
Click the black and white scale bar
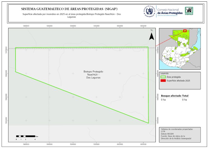pyautogui.click(x=26, y=136)
